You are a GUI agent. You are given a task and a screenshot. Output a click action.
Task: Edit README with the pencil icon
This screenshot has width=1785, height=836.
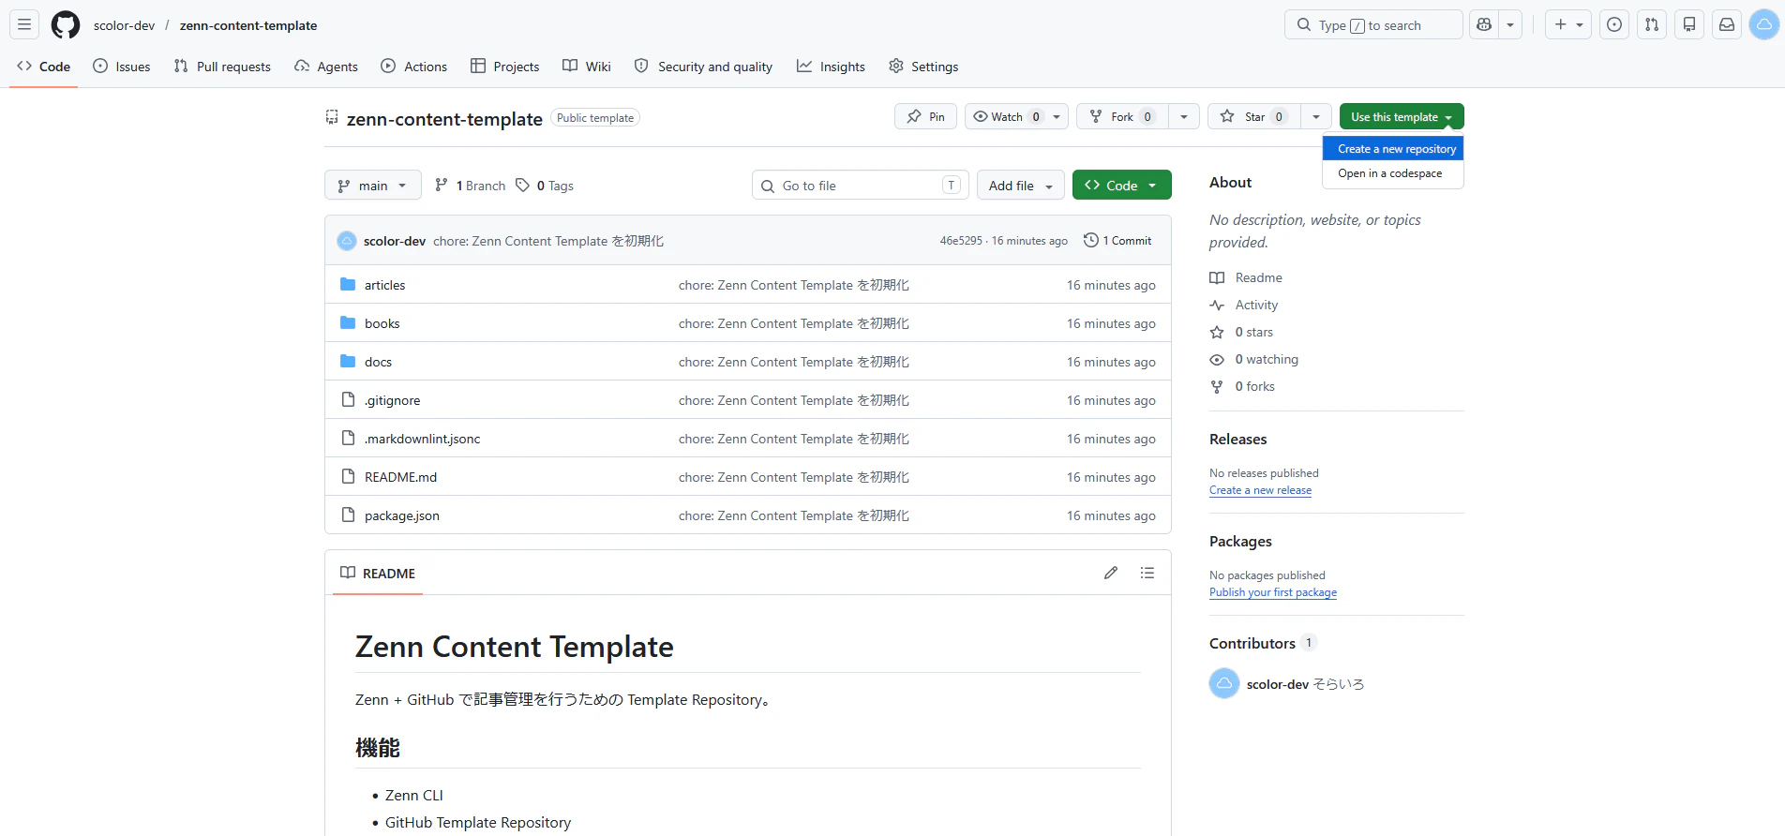pyautogui.click(x=1111, y=573)
